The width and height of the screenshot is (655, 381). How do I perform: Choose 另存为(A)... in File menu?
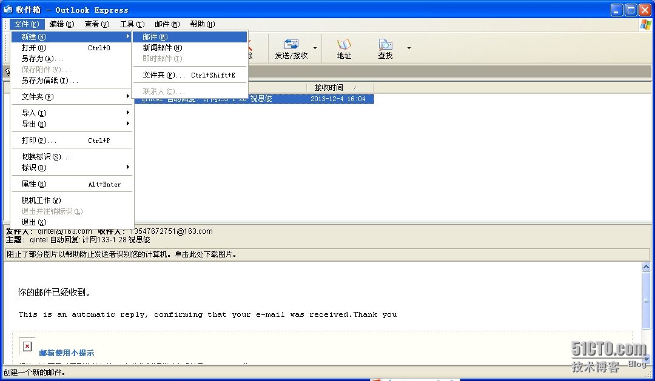(72, 58)
